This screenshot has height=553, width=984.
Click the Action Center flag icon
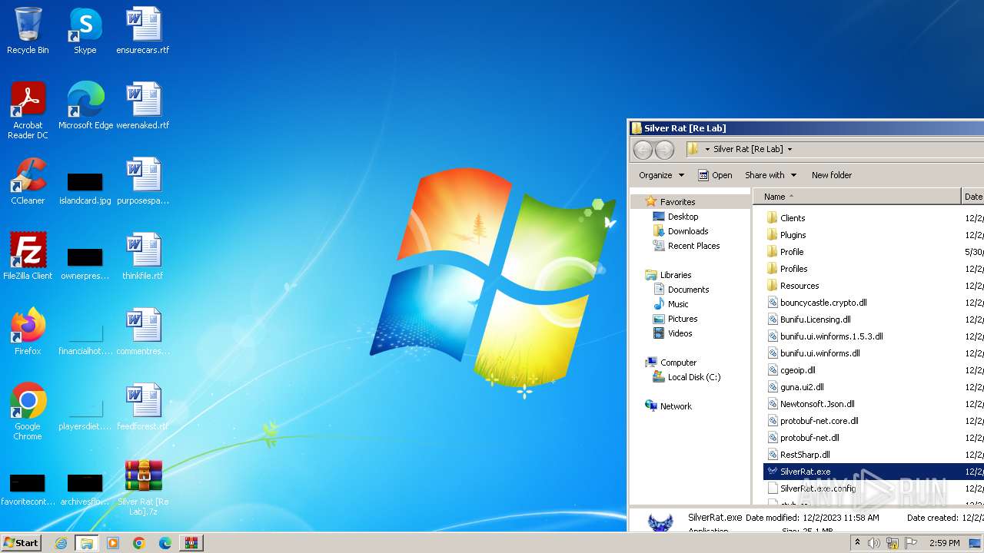911,543
